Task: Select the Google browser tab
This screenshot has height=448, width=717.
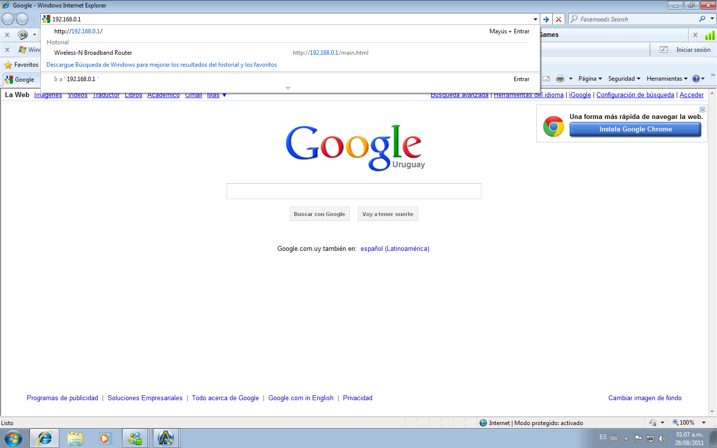Action: pyautogui.click(x=21, y=79)
